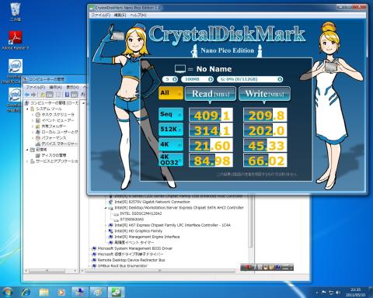Open the test size dropdown showing 100MB
The width and height of the screenshot is (373, 298).
197,79
